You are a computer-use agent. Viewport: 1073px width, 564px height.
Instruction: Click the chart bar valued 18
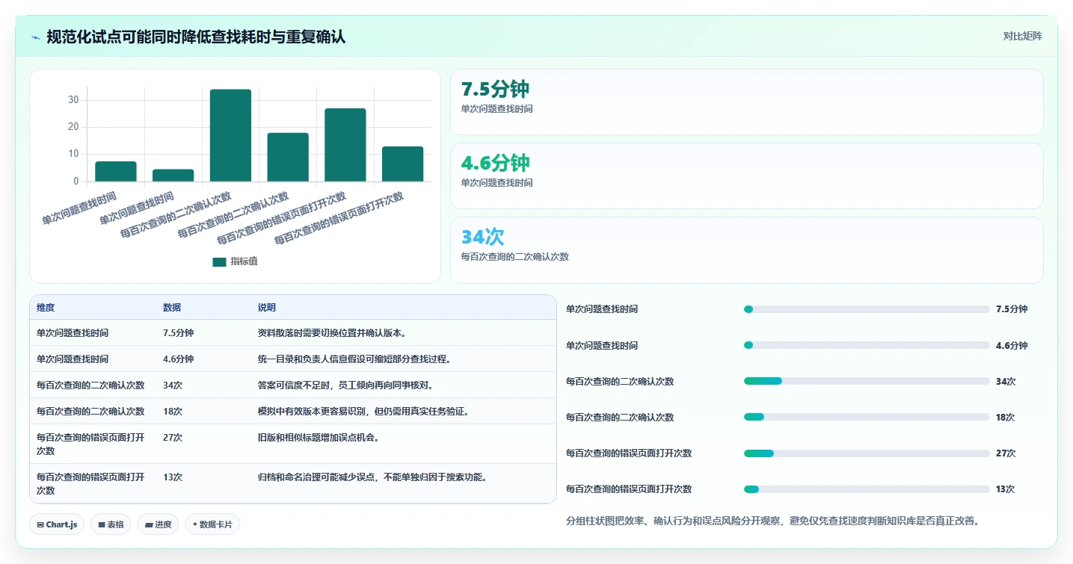tap(288, 157)
